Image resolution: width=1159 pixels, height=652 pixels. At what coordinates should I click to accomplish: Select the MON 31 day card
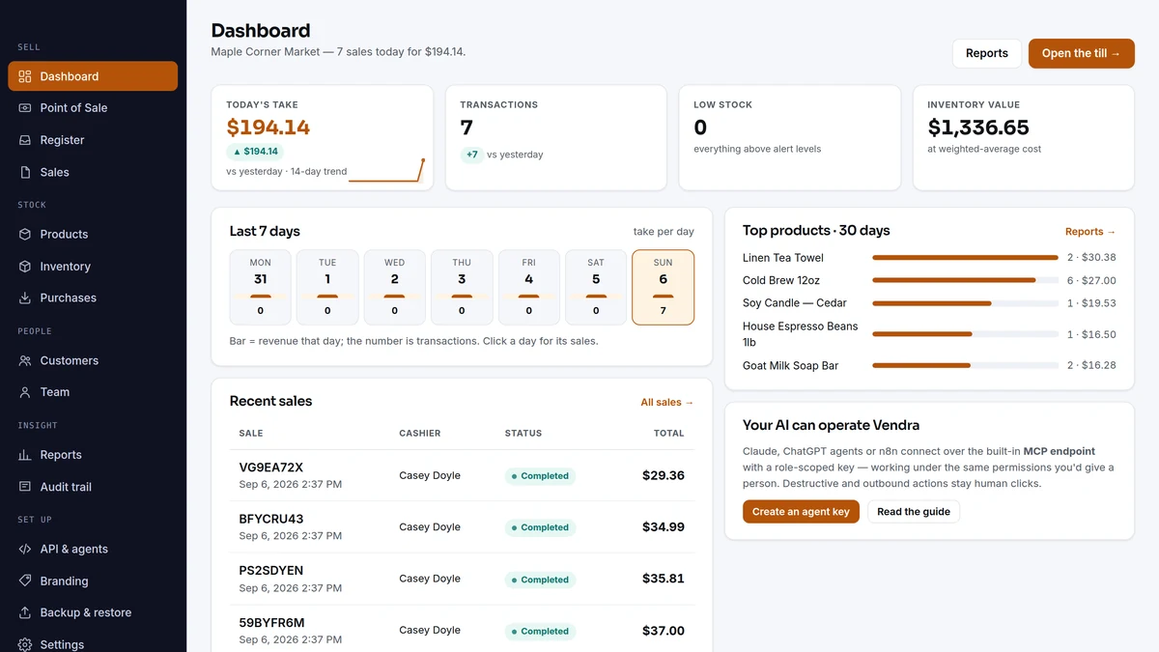click(260, 287)
